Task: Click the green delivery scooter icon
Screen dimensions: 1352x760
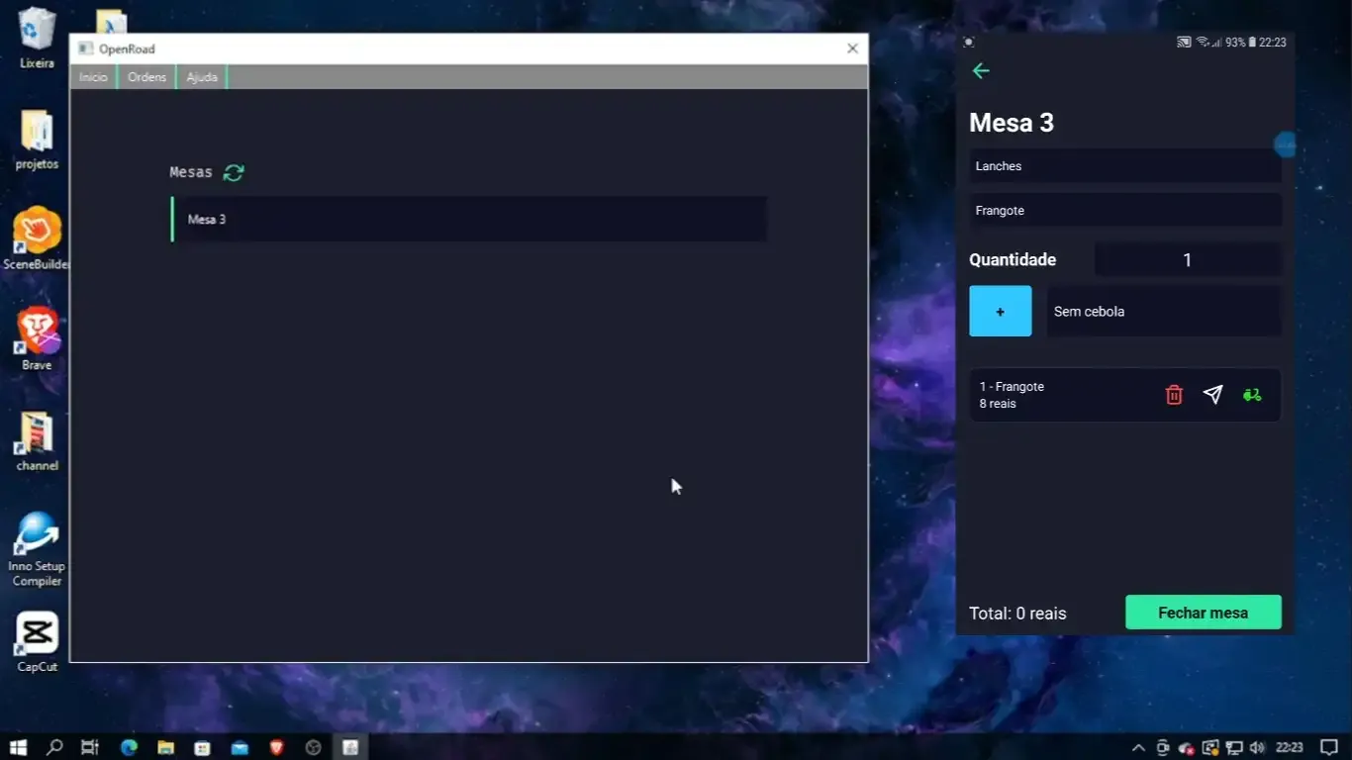Action: point(1252,395)
